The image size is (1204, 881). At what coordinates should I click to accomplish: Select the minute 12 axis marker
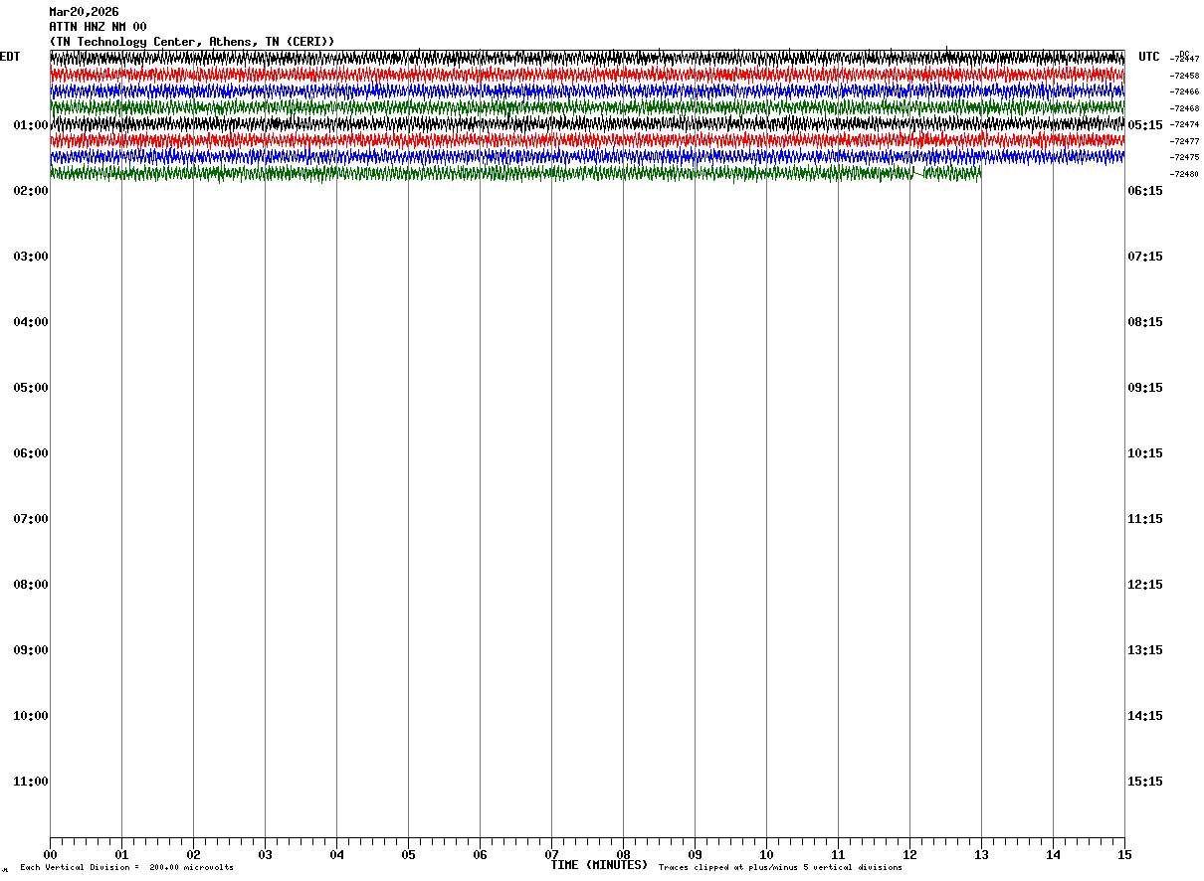tap(909, 854)
